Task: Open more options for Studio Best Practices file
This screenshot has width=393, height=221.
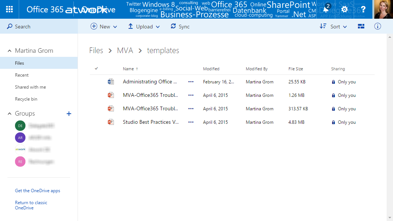Action: tap(191, 122)
